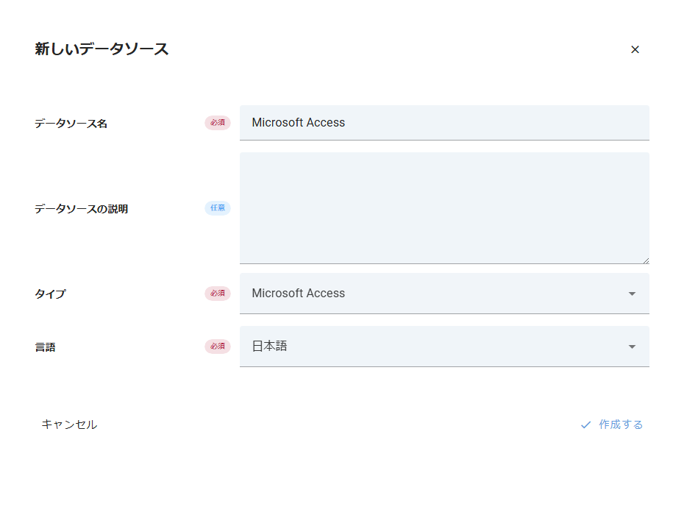Focus the データソースの説明 text area
This screenshot has height=515, width=698.
444,207
